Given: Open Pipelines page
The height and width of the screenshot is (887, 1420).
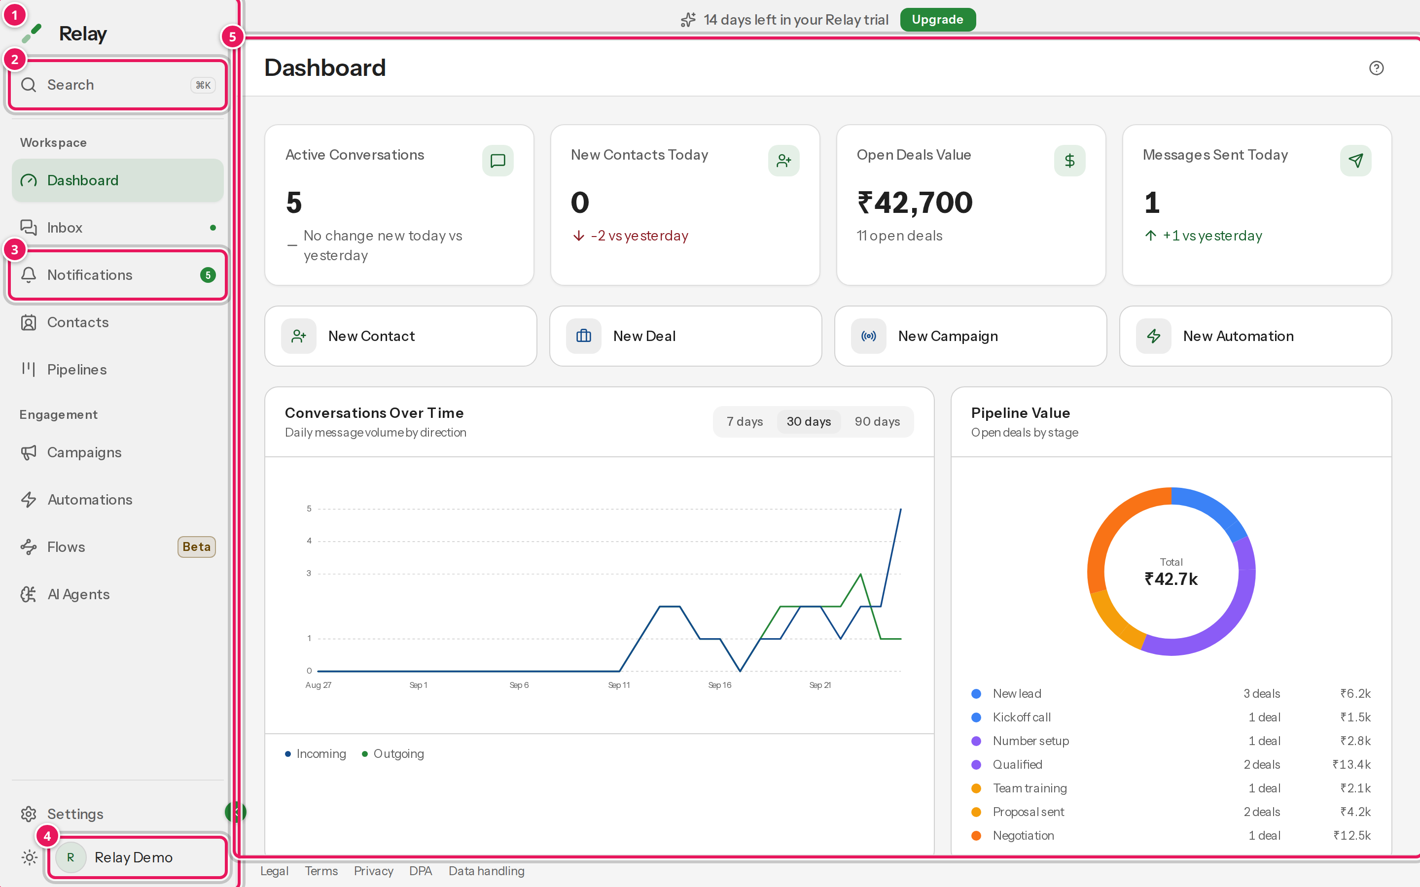Looking at the screenshot, I should point(118,370).
